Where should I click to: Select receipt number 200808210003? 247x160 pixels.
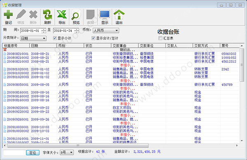point(18,61)
